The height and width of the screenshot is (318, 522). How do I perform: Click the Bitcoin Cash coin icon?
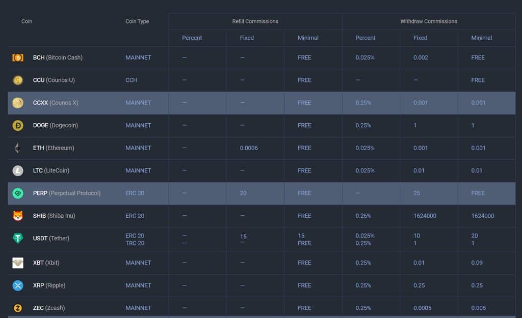[x=18, y=57]
